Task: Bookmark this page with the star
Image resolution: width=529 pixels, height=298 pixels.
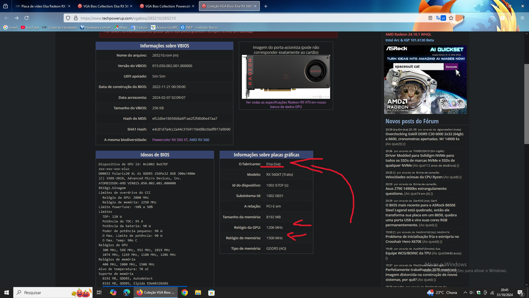Action: 451,18
